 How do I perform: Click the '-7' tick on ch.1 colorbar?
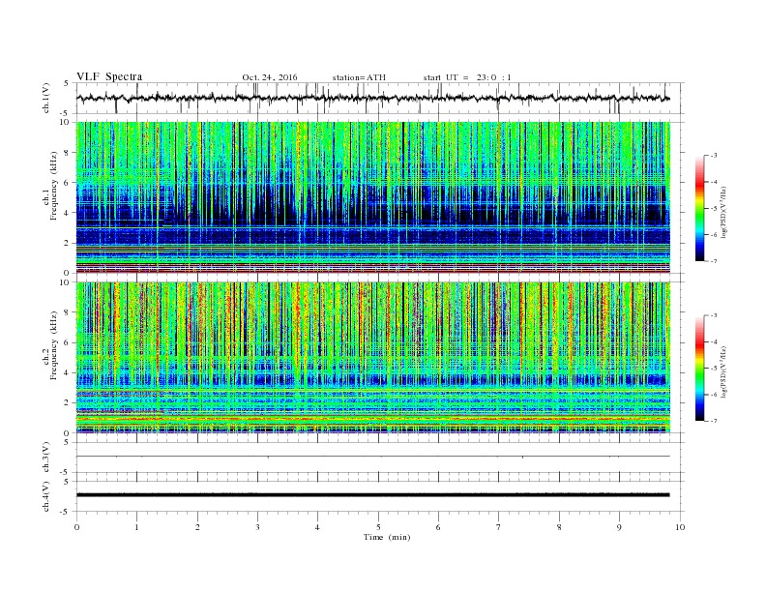pos(713,261)
